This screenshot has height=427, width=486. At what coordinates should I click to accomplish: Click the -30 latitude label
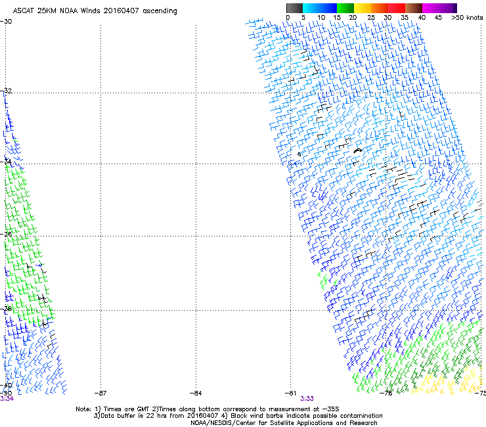[6, 22]
